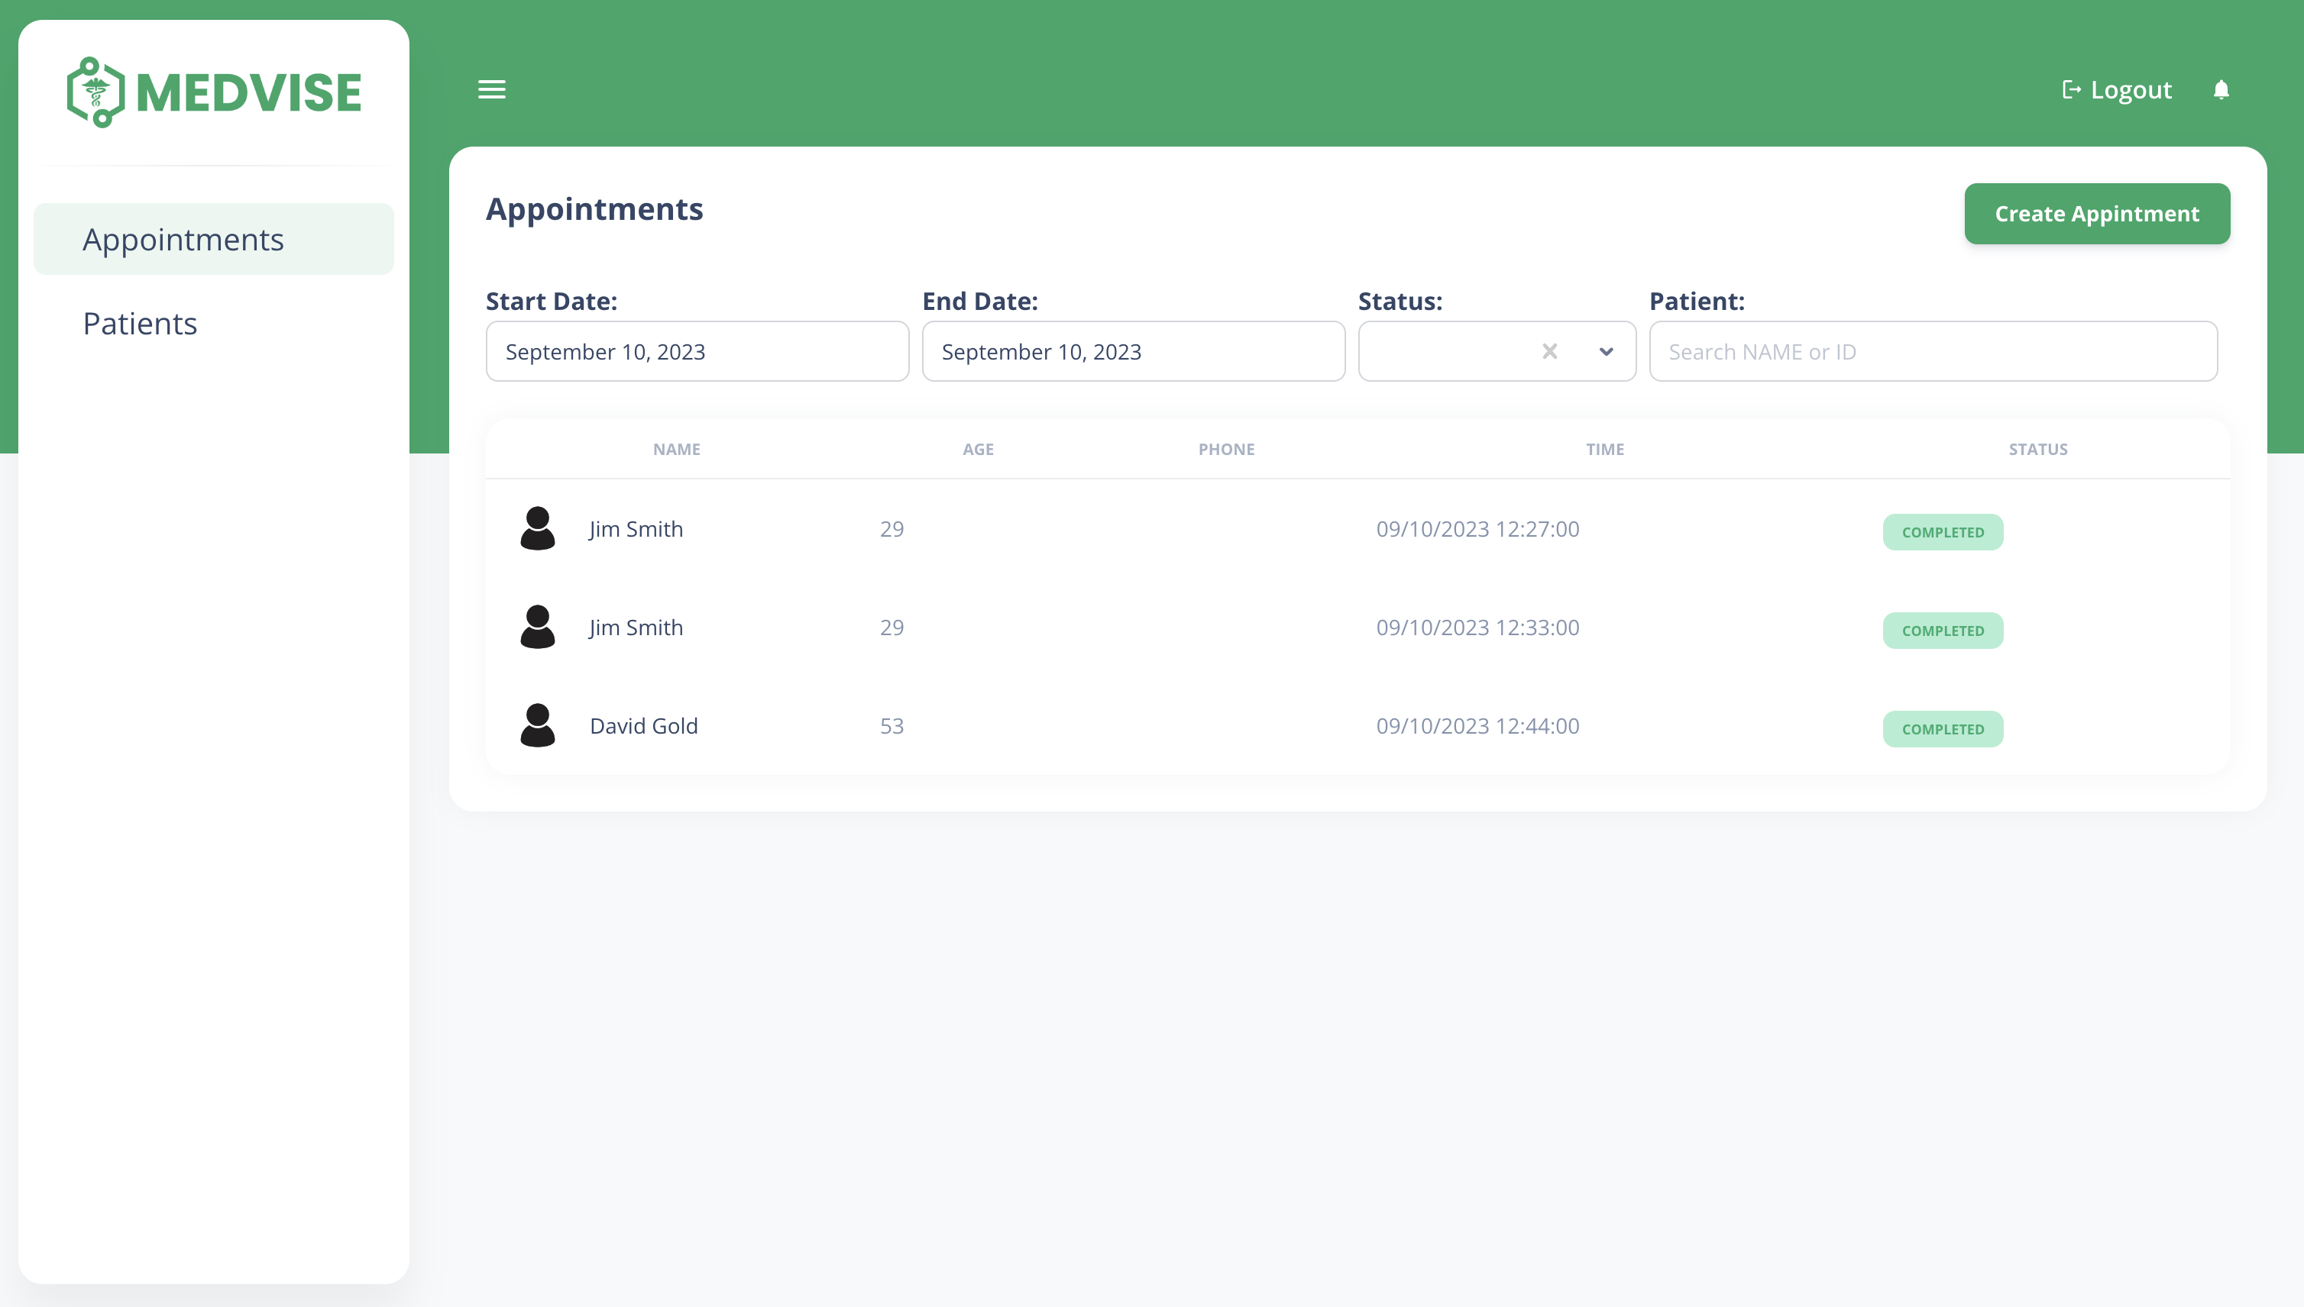Viewport: 2304px width, 1307px height.
Task: Click the Appointments page heading
Action: [594, 209]
